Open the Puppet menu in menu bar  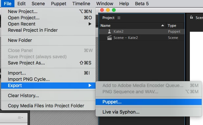(58, 4)
